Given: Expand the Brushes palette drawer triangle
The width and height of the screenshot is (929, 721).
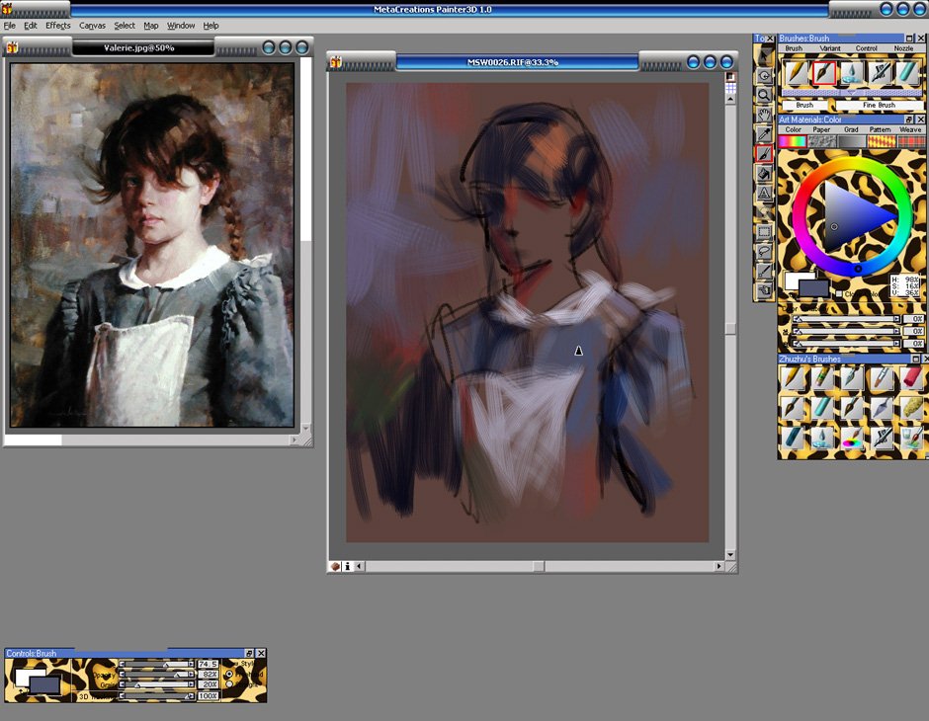Looking at the screenshot, I should point(852,93).
